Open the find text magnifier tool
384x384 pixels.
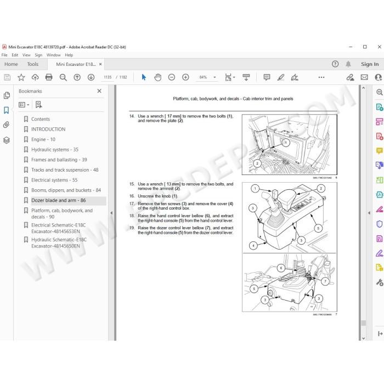63,77
